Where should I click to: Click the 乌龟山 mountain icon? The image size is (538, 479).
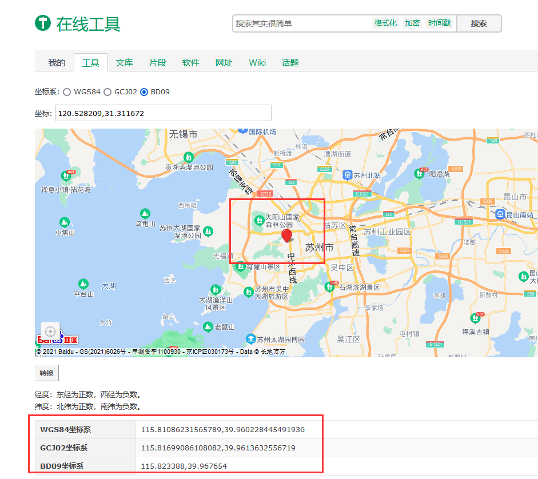145,214
